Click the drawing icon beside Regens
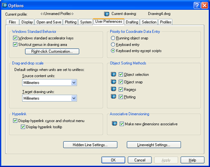Screen dimensions: 210x167 [x=113, y=89]
